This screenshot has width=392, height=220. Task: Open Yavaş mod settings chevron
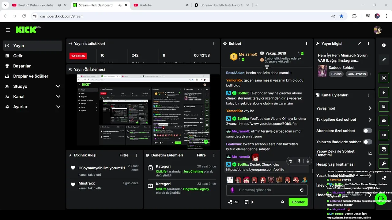pos(370,108)
